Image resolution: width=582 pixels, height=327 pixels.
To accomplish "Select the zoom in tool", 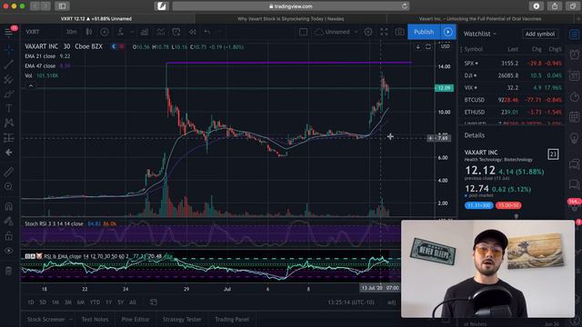I will [x=8, y=186].
